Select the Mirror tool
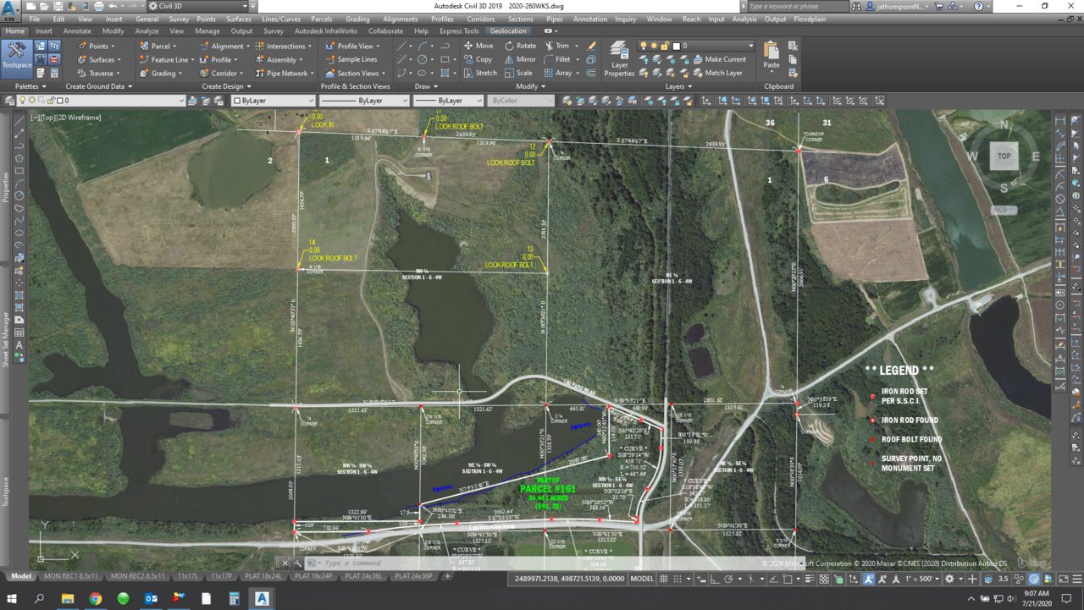Viewport: 1084px width, 610px height. click(520, 59)
